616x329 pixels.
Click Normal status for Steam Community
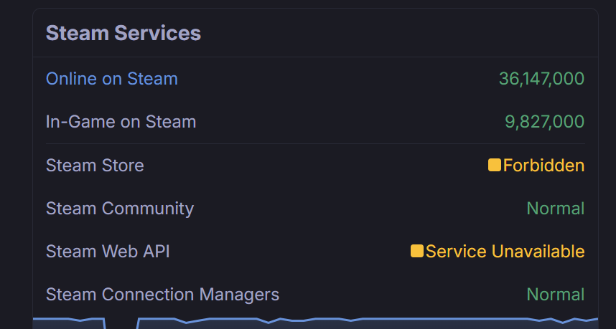tap(556, 208)
